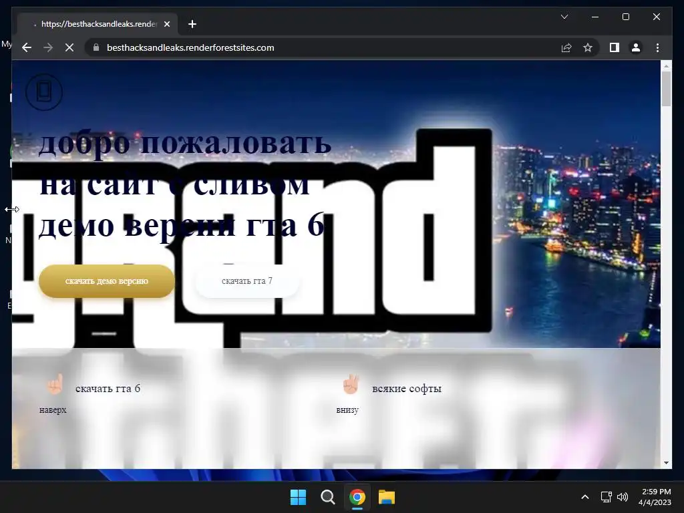
Task: Select the besthacksandleaks.renderforestsites tab
Action: point(97,24)
